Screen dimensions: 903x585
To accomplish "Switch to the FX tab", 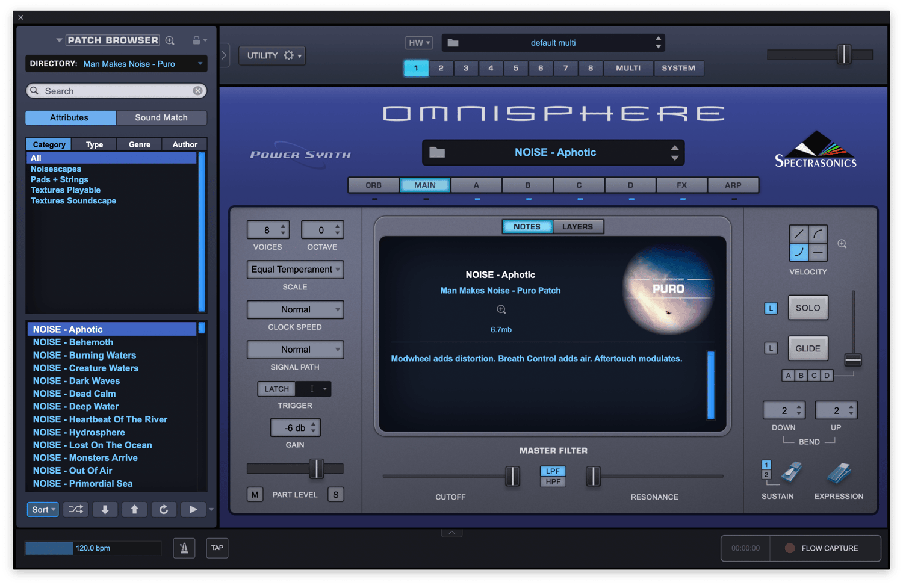I will [681, 185].
